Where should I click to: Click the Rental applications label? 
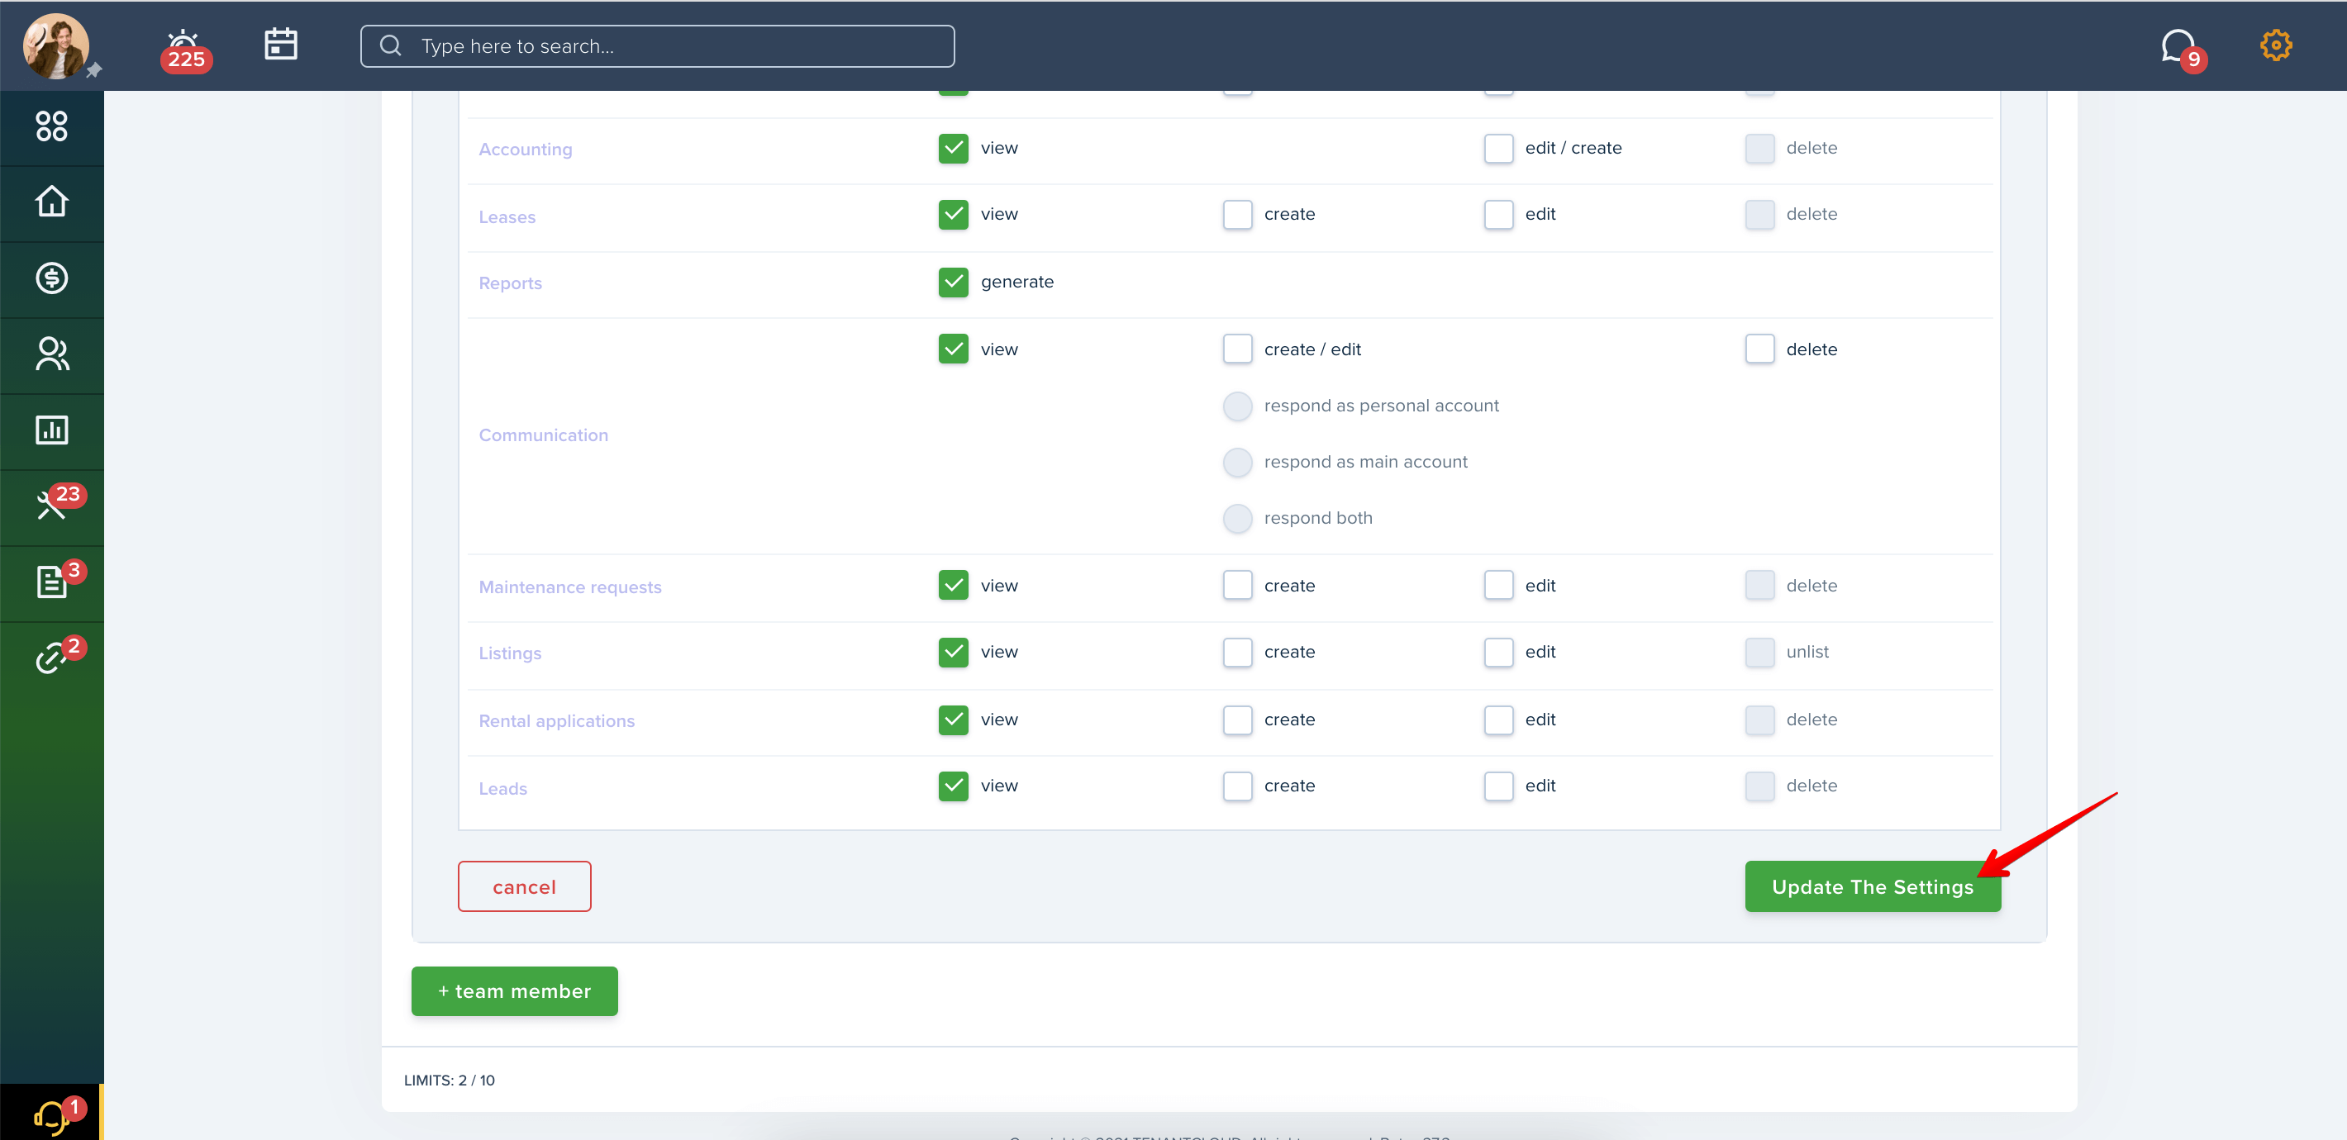point(556,721)
